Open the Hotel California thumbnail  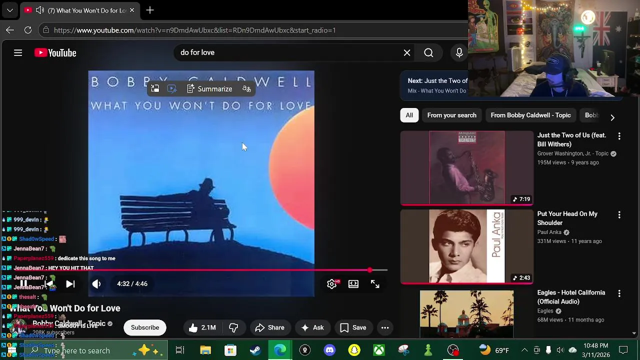click(x=467, y=314)
